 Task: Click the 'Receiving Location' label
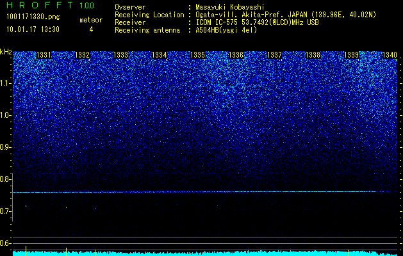point(149,15)
